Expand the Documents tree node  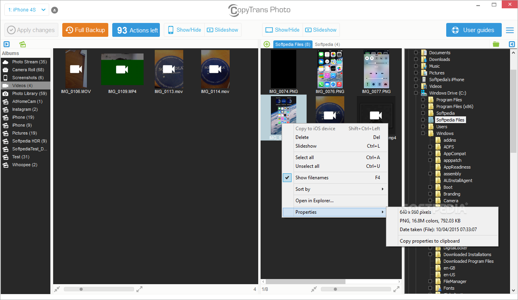pos(416,53)
